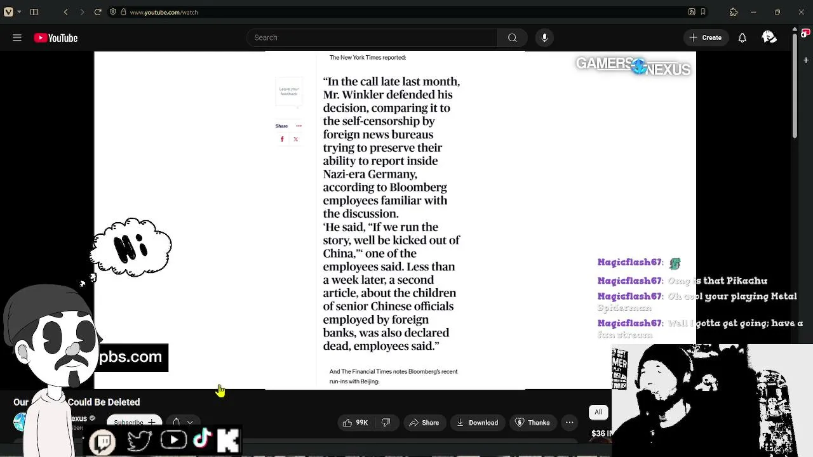813x457 pixels.
Task: Submit search with the magnifier button
Action: point(512,37)
